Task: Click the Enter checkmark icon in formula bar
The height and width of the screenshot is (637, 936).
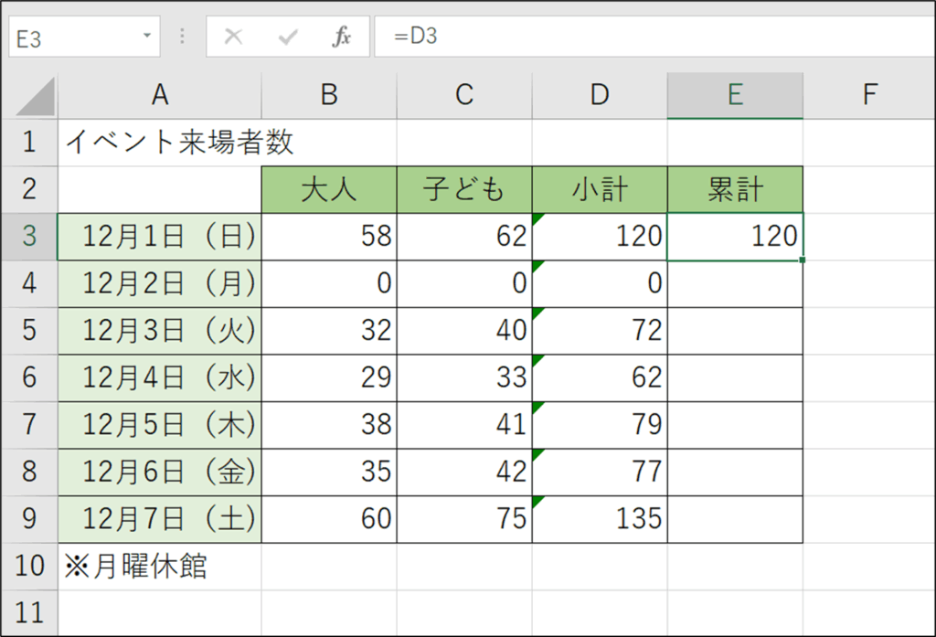Action: click(288, 37)
